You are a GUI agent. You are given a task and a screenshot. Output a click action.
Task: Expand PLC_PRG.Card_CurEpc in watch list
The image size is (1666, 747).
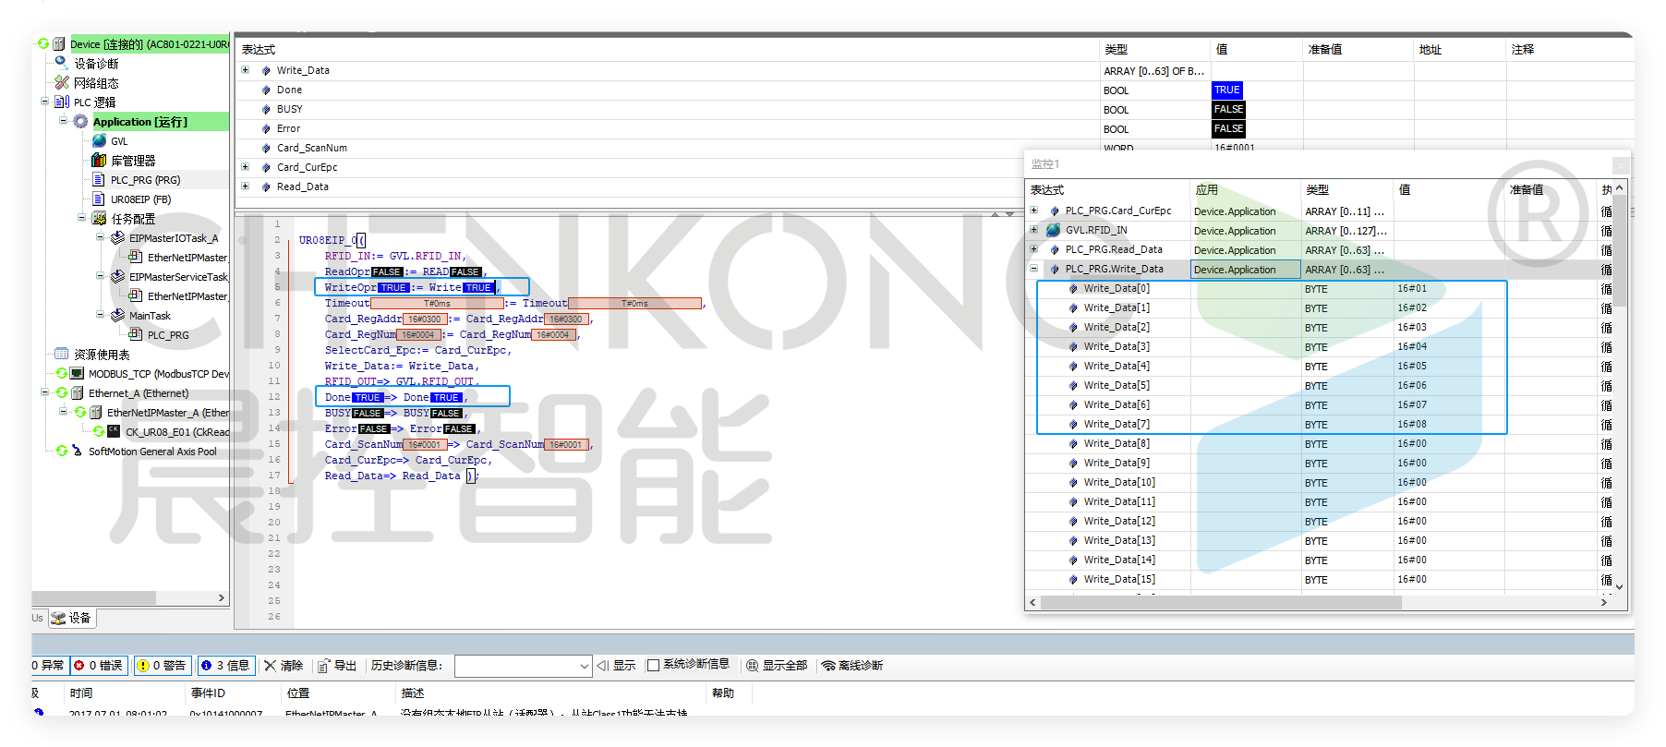coord(1034,211)
